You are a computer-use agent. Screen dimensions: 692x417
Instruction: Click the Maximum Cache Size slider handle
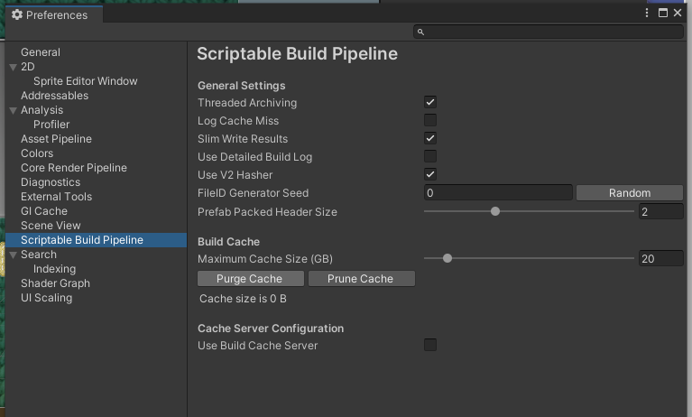point(447,259)
